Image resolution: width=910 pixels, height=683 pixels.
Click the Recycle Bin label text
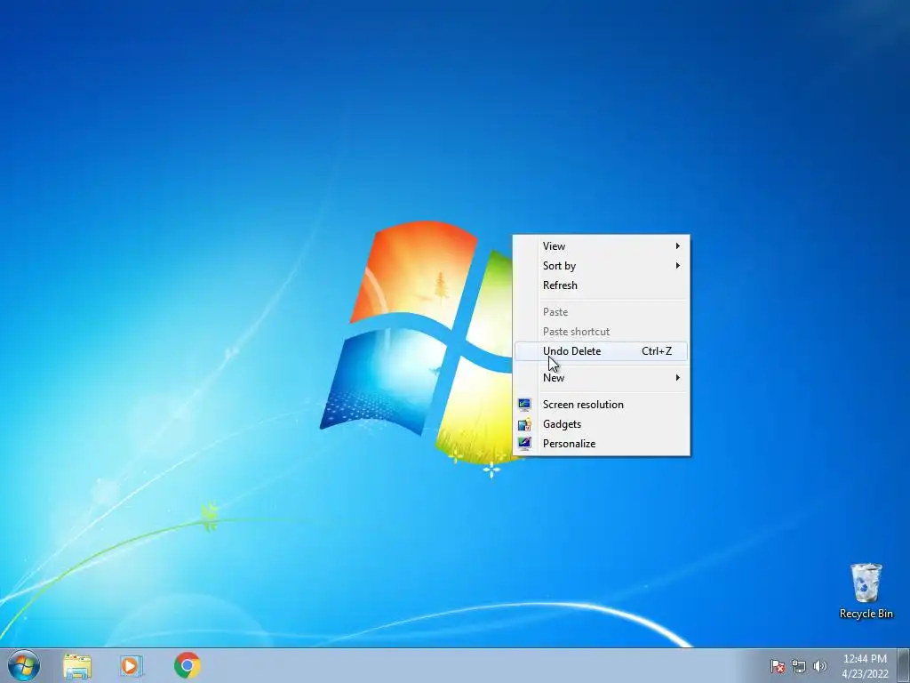click(866, 614)
